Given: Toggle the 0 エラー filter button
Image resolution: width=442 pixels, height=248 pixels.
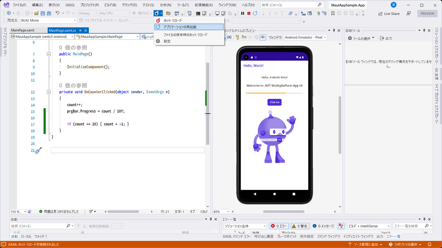Looking at the screenshot, I should [279, 226].
